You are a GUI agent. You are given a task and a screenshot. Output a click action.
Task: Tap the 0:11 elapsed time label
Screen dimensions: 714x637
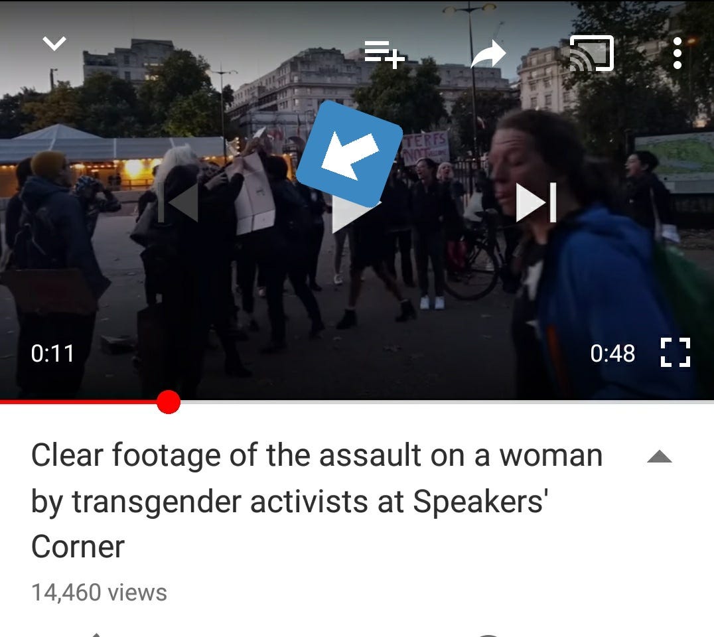click(x=52, y=353)
